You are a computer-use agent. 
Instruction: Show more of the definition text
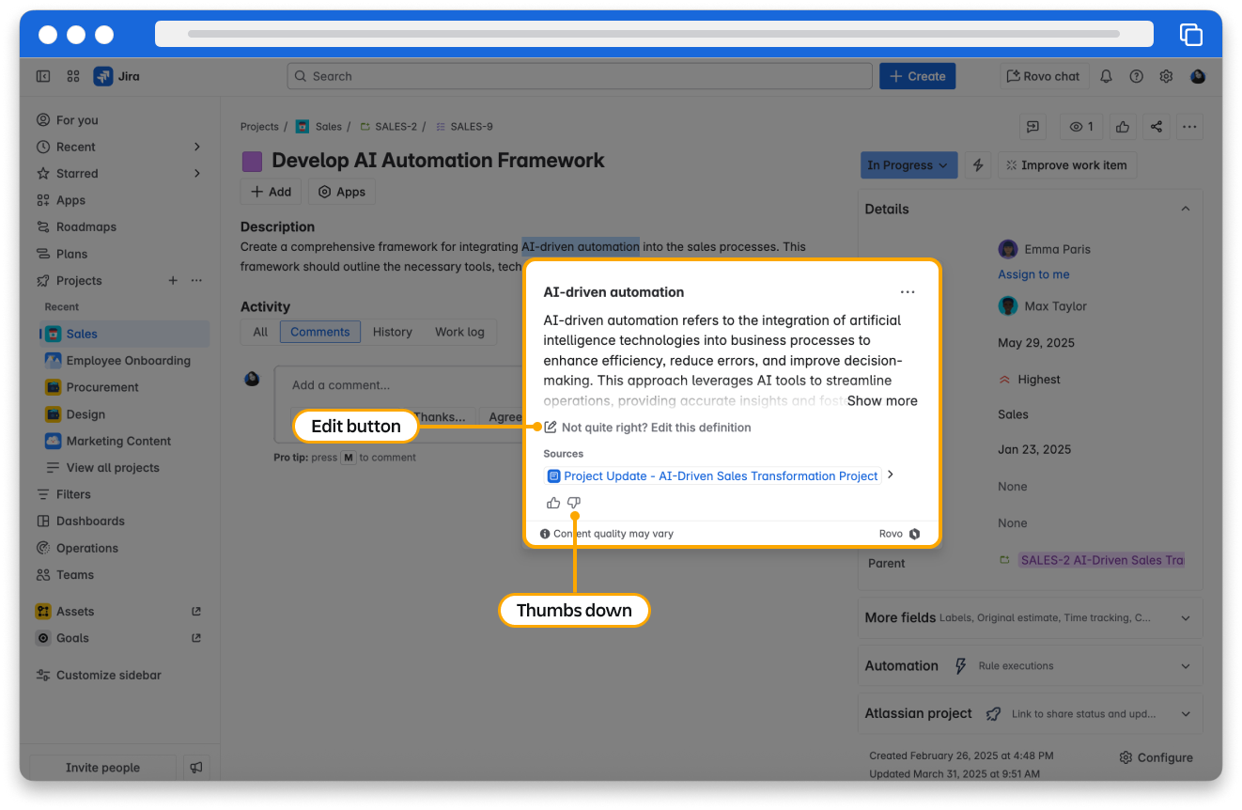click(882, 400)
